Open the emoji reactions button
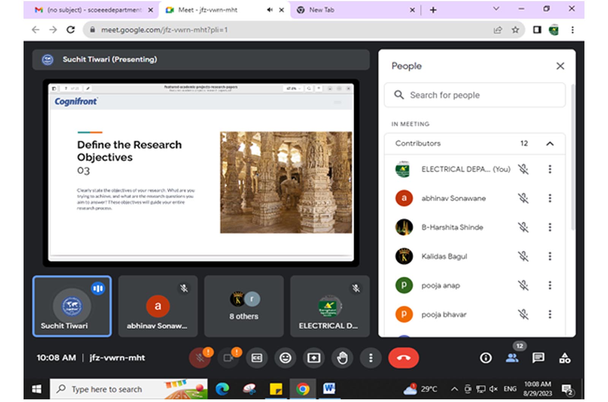 point(285,358)
